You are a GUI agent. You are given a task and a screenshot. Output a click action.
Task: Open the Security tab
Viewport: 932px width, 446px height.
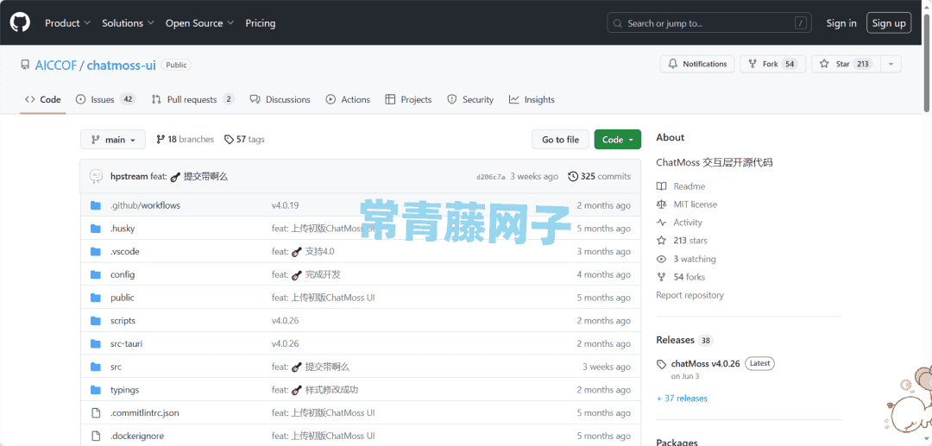(x=470, y=100)
